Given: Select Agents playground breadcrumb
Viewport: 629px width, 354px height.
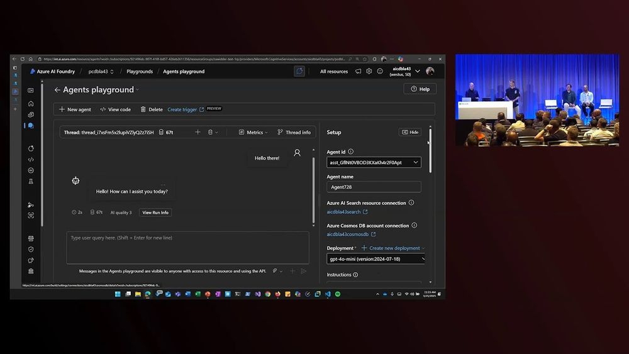Looking at the screenshot, I should point(184,71).
